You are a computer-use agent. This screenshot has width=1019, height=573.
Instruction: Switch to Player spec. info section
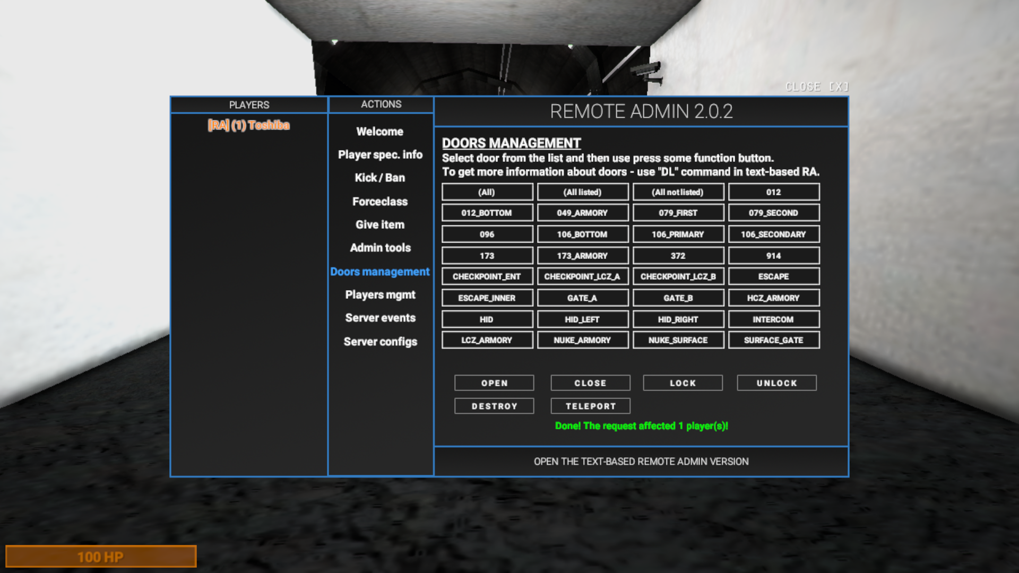pos(380,155)
